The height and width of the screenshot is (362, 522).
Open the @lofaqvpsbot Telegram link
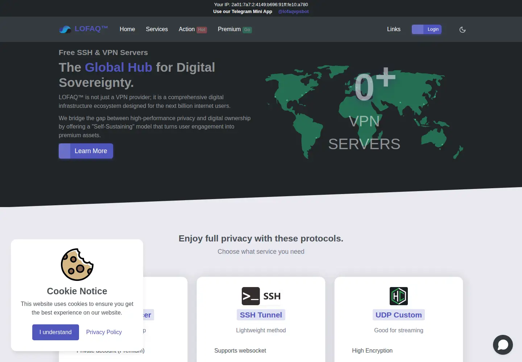[293, 12]
